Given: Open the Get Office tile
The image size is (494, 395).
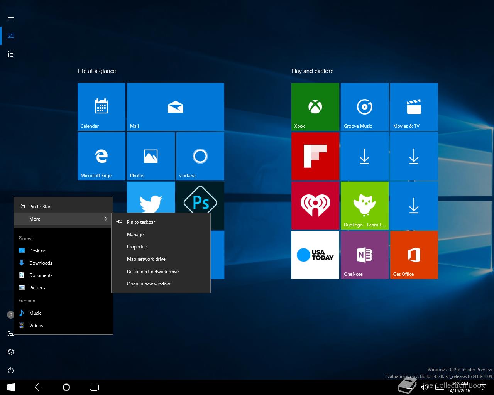Looking at the screenshot, I should point(414,255).
